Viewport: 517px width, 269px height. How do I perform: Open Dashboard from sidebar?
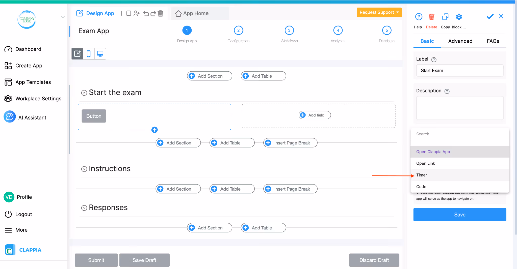click(x=23, y=49)
